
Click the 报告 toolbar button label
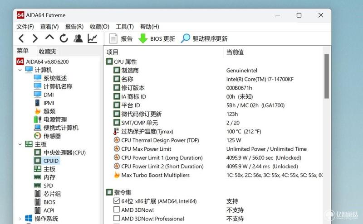click(x=127, y=38)
